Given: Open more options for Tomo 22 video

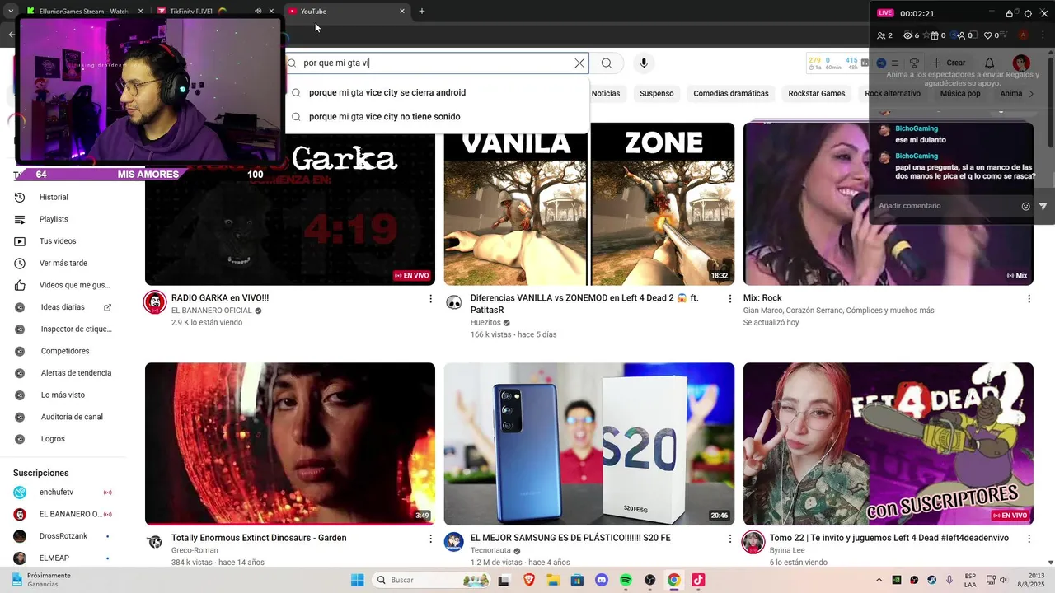Looking at the screenshot, I should (x=1029, y=539).
